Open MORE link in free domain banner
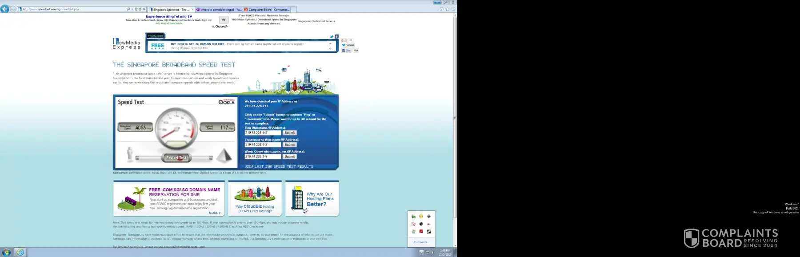The height and width of the screenshot is (257, 800). (x=215, y=213)
